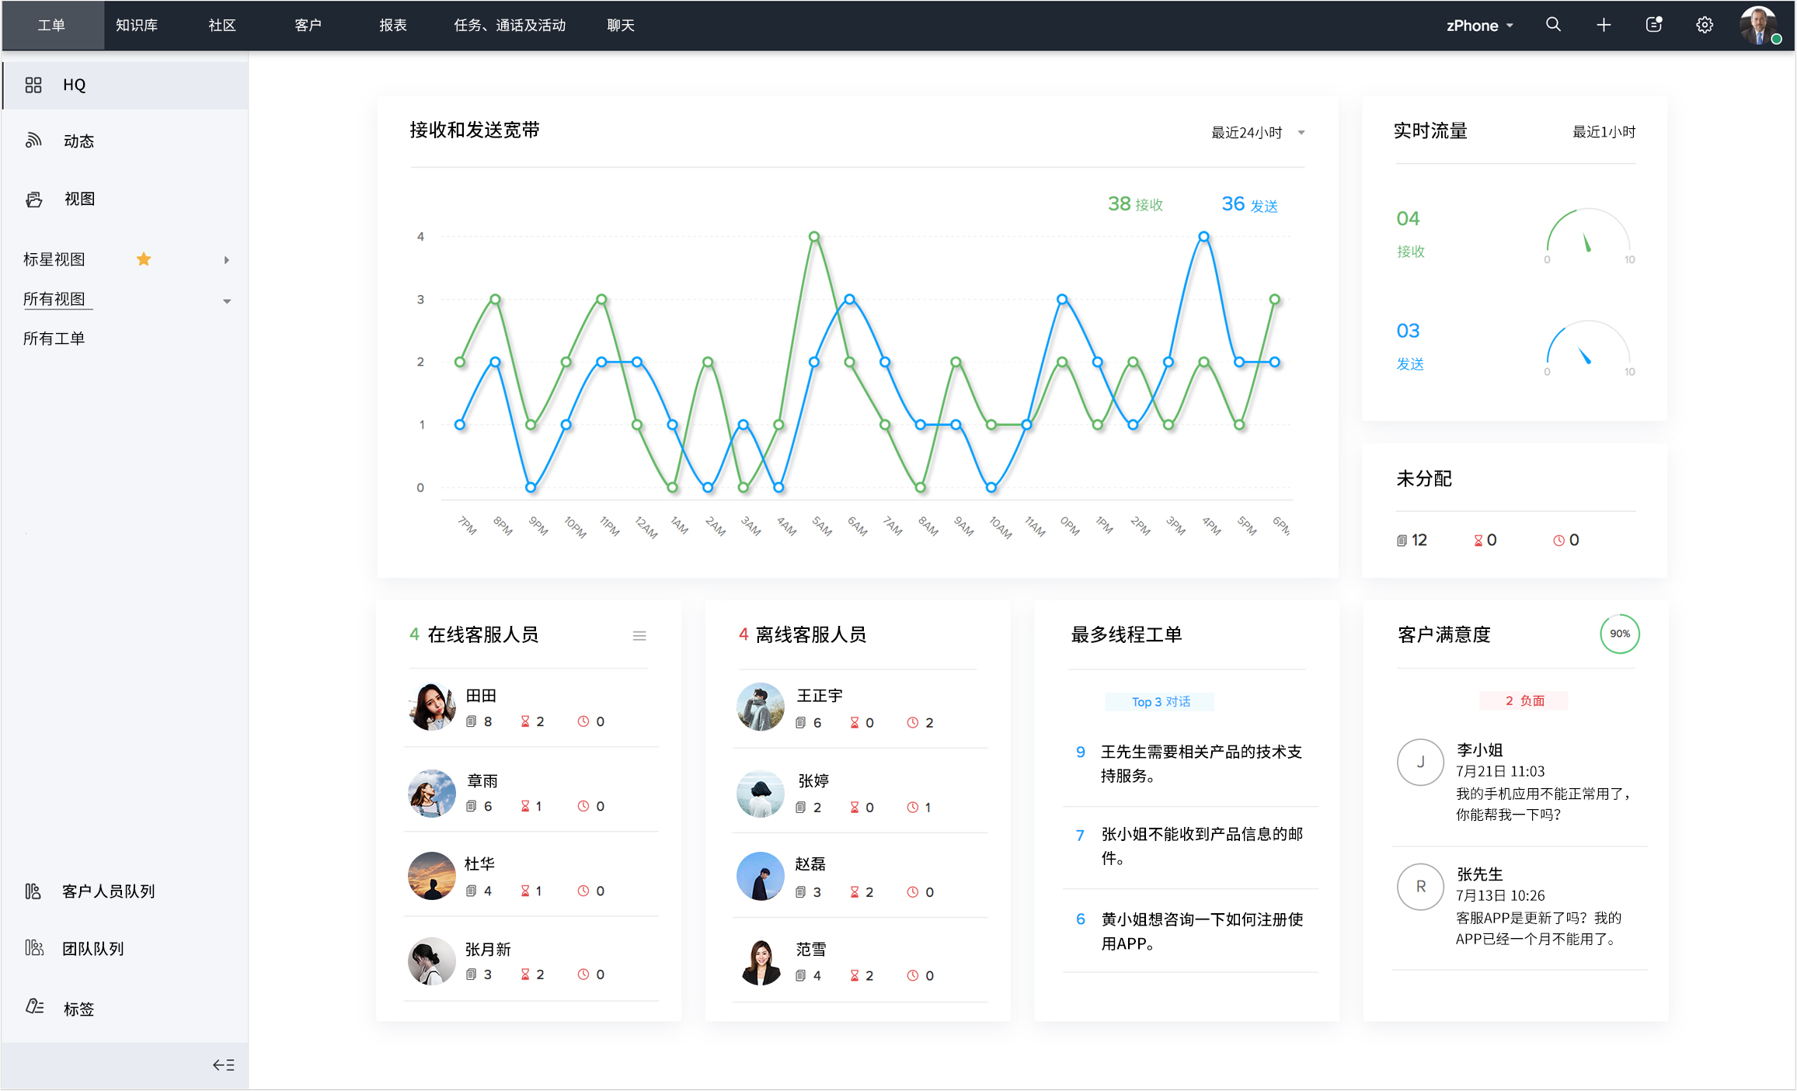Open the 标签 tags icon
Screen dimensions: 1797x1091
pyautogui.click(x=34, y=1007)
